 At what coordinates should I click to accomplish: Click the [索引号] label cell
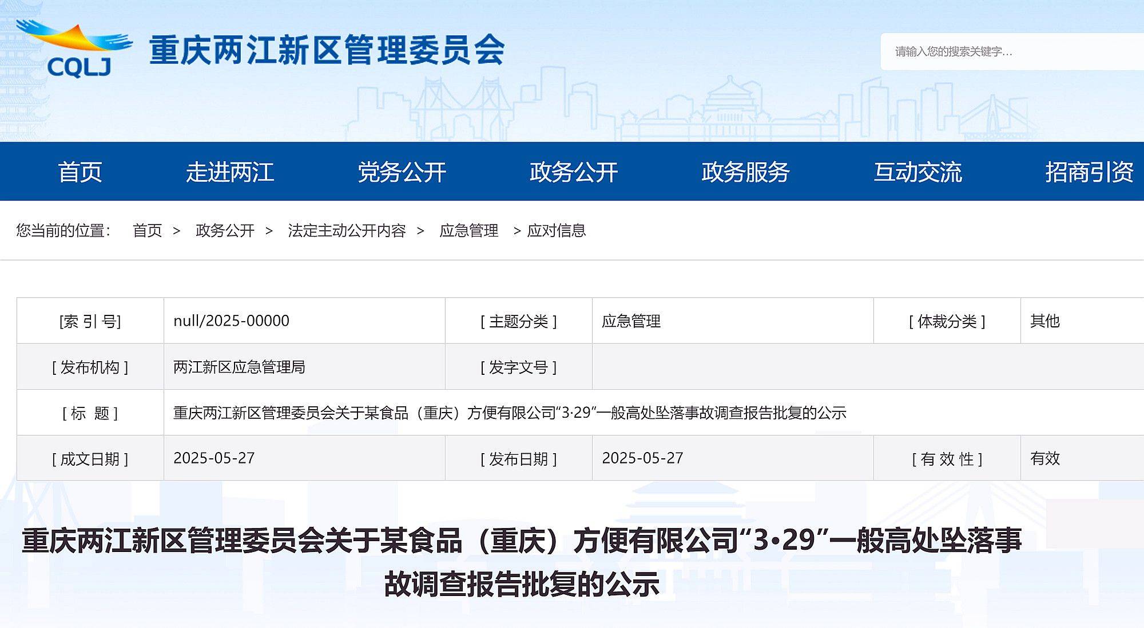90,321
